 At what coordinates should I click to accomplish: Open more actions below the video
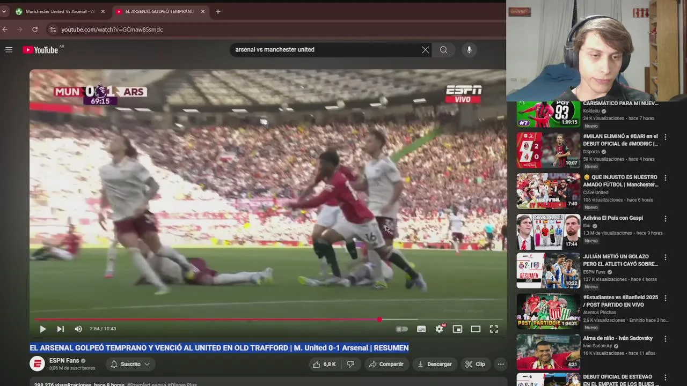tap(501, 364)
